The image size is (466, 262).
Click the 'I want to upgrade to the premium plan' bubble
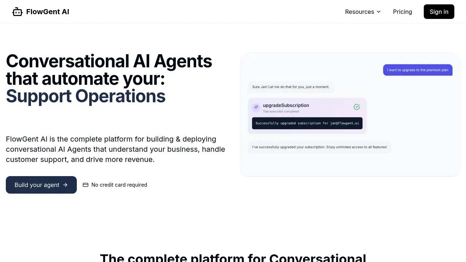[418, 70]
